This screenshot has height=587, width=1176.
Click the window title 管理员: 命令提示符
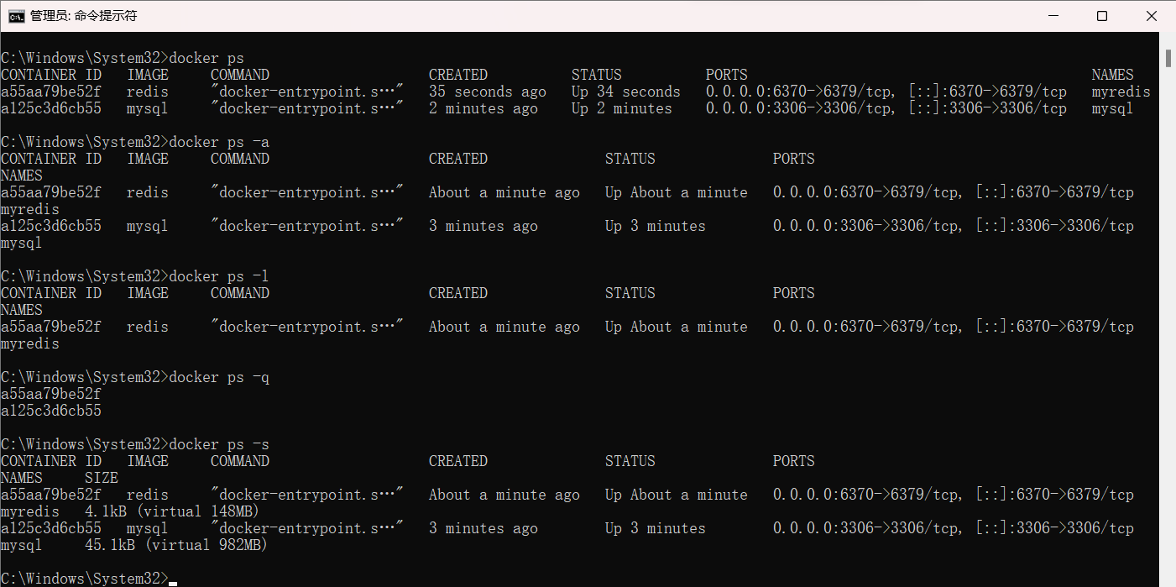[83, 16]
